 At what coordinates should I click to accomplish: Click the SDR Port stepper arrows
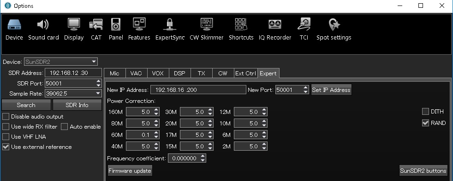(99, 84)
